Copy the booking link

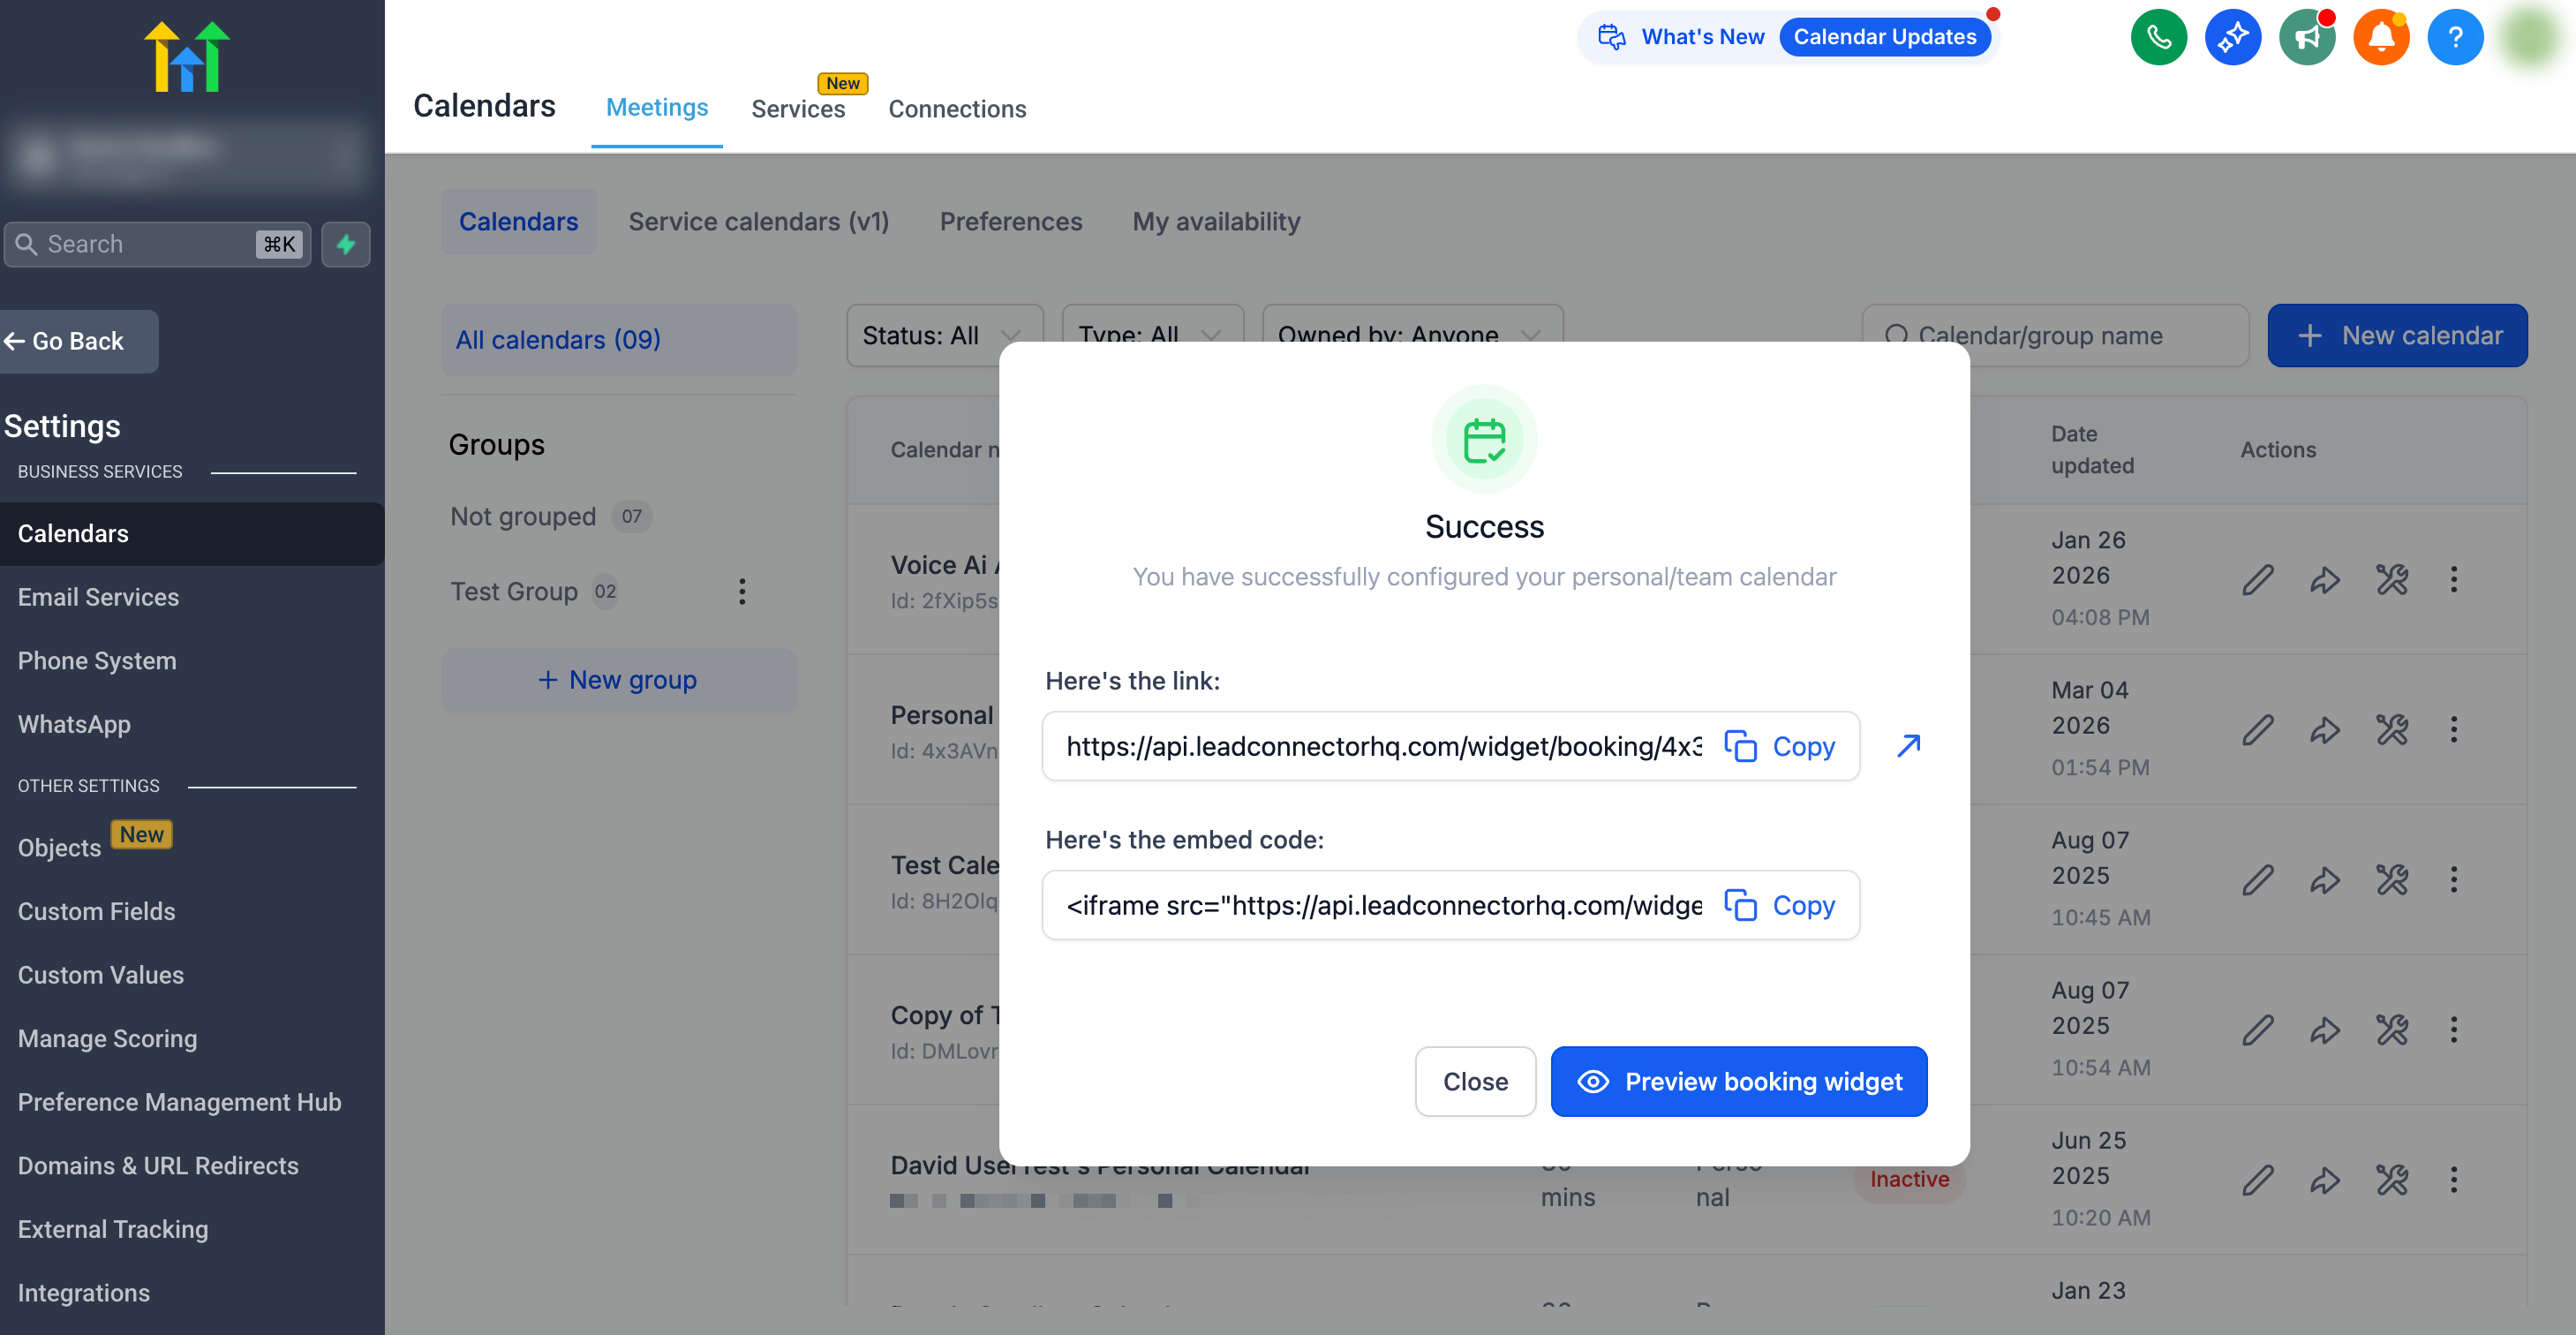point(1780,746)
